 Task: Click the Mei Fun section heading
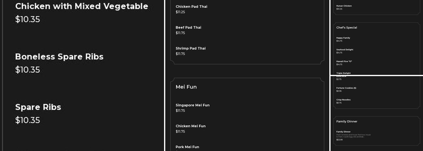click(186, 87)
